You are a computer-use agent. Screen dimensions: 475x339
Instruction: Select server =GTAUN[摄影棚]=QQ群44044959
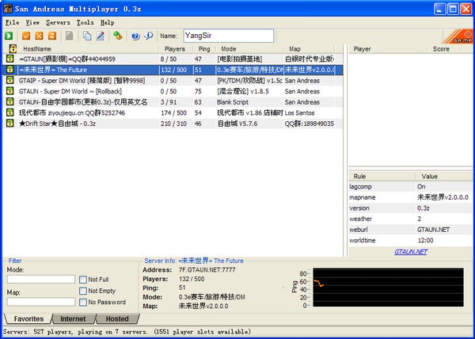(x=173, y=59)
